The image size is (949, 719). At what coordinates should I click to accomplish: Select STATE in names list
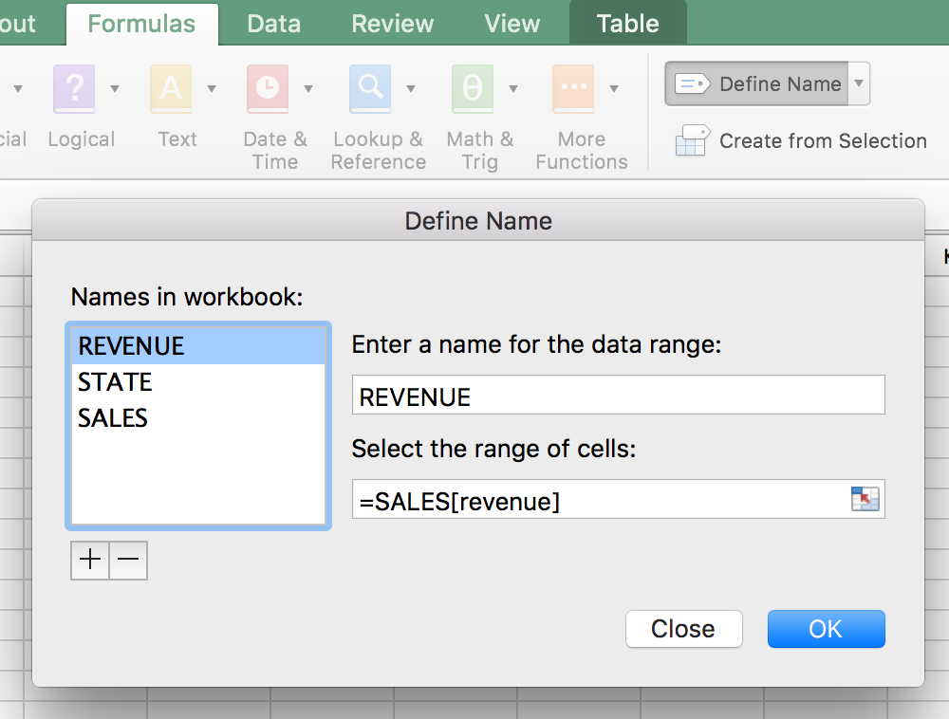pyautogui.click(x=198, y=382)
